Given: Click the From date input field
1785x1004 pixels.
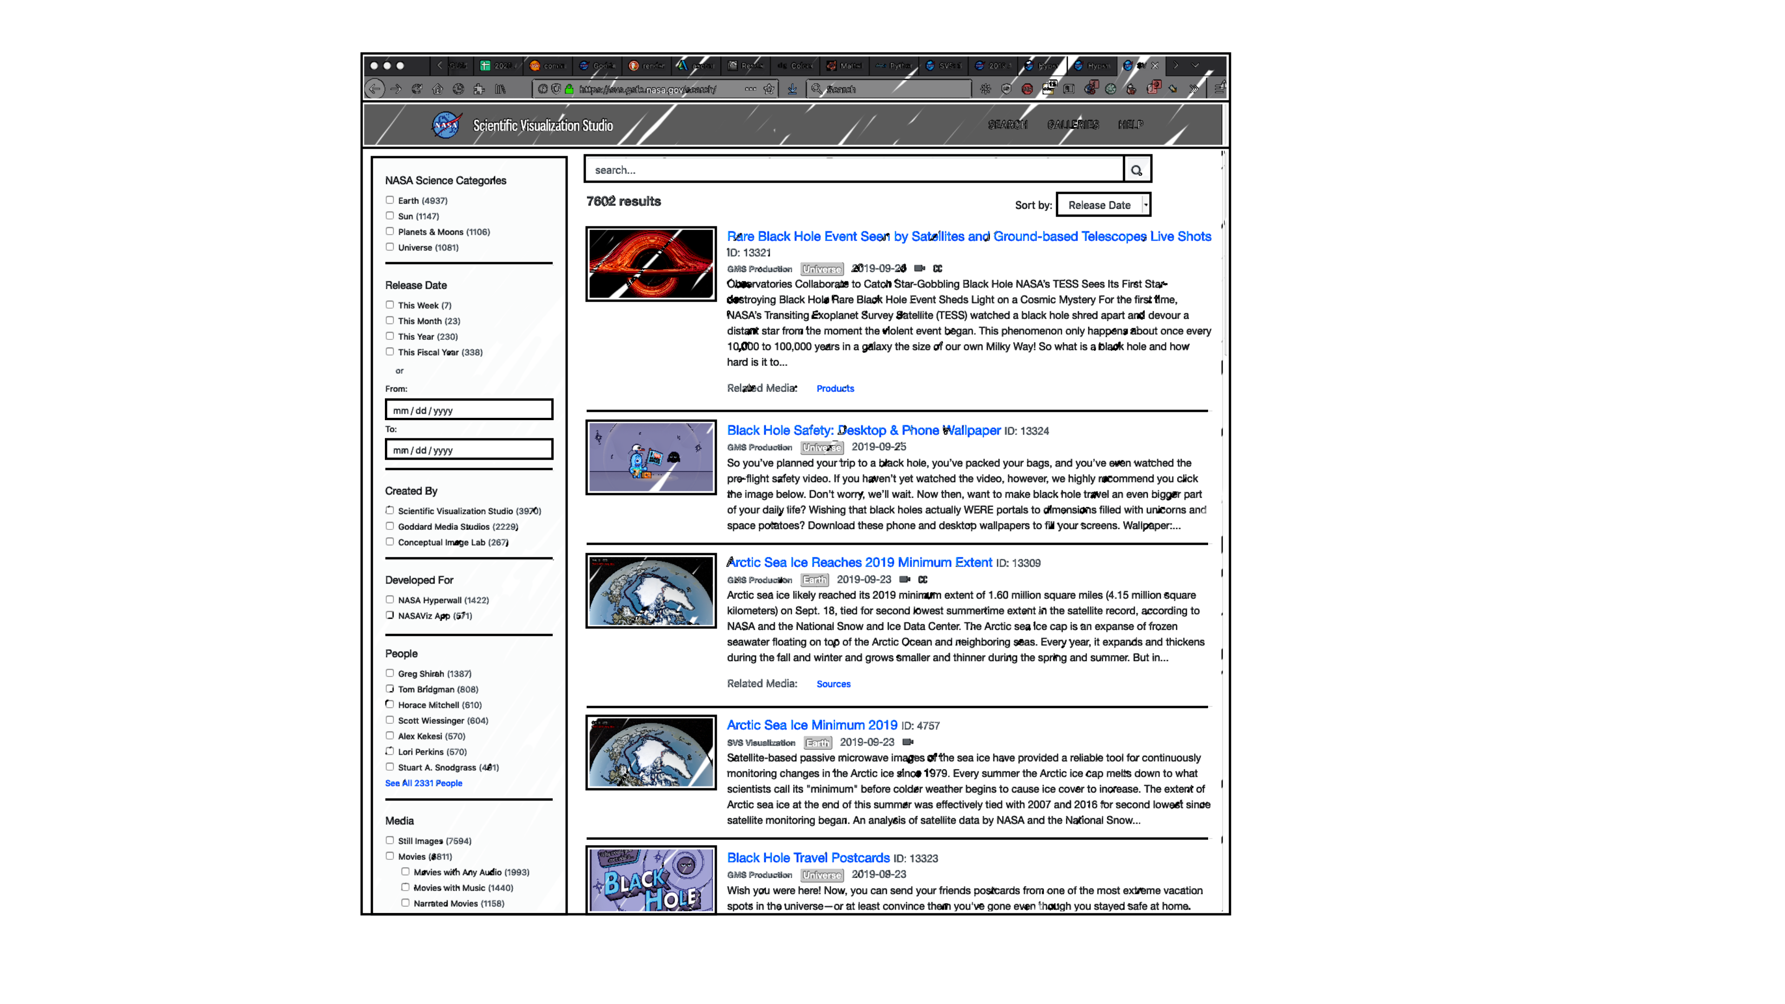Looking at the screenshot, I should coord(469,410).
